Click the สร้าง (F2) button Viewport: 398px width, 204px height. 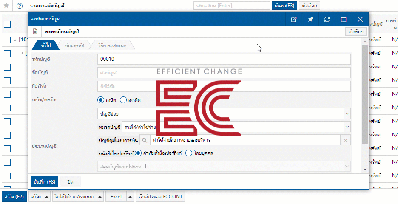point(14,197)
